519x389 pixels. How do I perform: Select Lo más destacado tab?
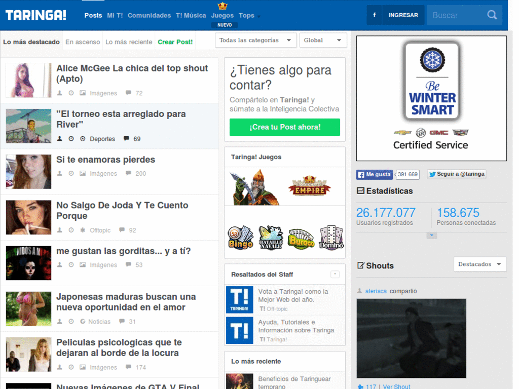coord(31,42)
